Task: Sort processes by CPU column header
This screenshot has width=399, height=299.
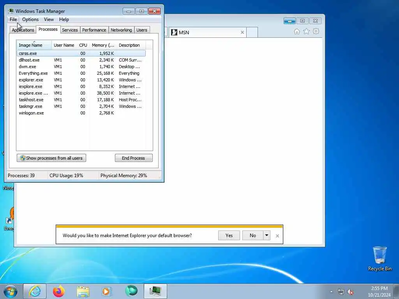Action: click(x=83, y=45)
